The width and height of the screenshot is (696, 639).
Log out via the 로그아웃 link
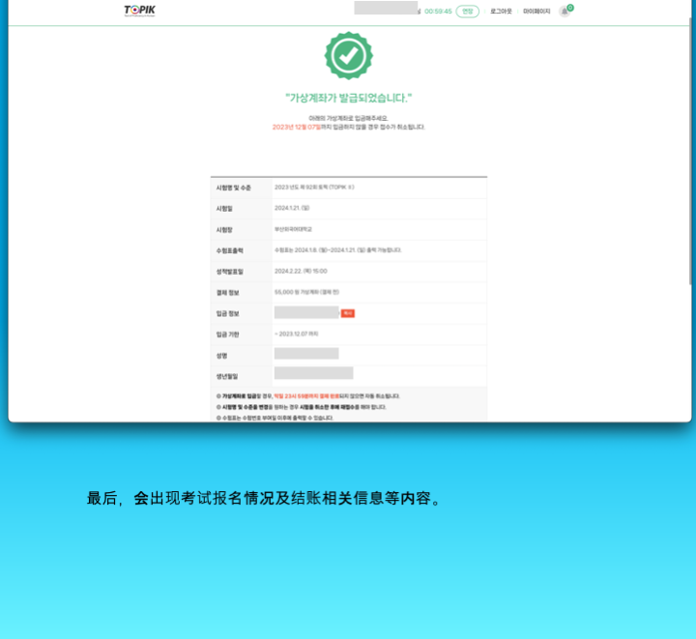(501, 12)
